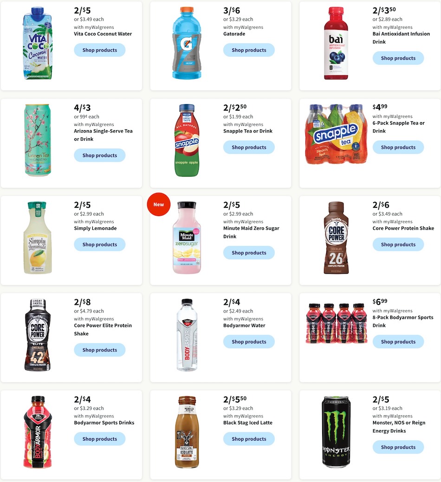Open the Vita Coco product image
441x482 pixels.
pos(37,44)
